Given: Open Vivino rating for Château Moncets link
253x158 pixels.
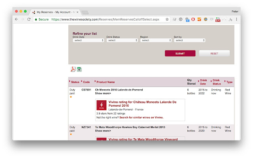Looking at the screenshot, I should tap(142, 103).
